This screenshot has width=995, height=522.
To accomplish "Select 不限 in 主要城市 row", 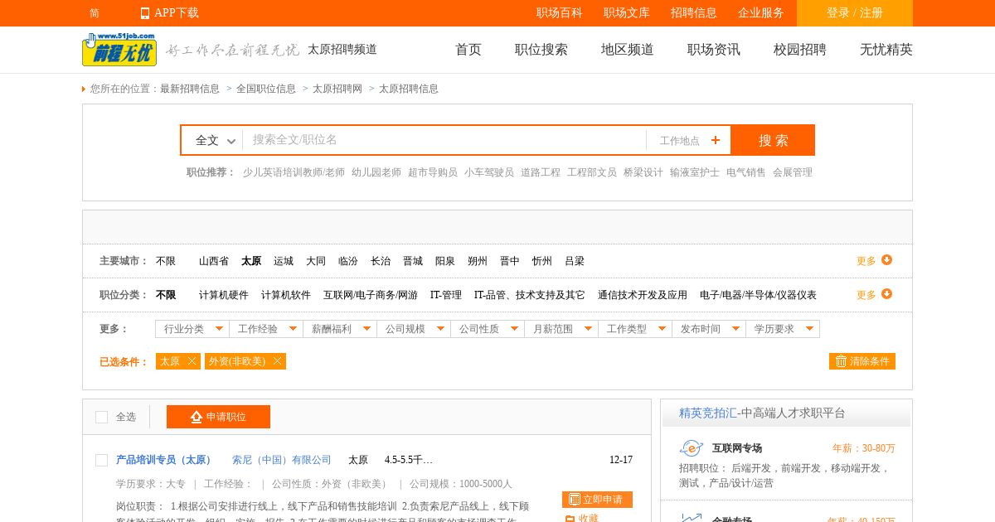I will pos(166,261).
